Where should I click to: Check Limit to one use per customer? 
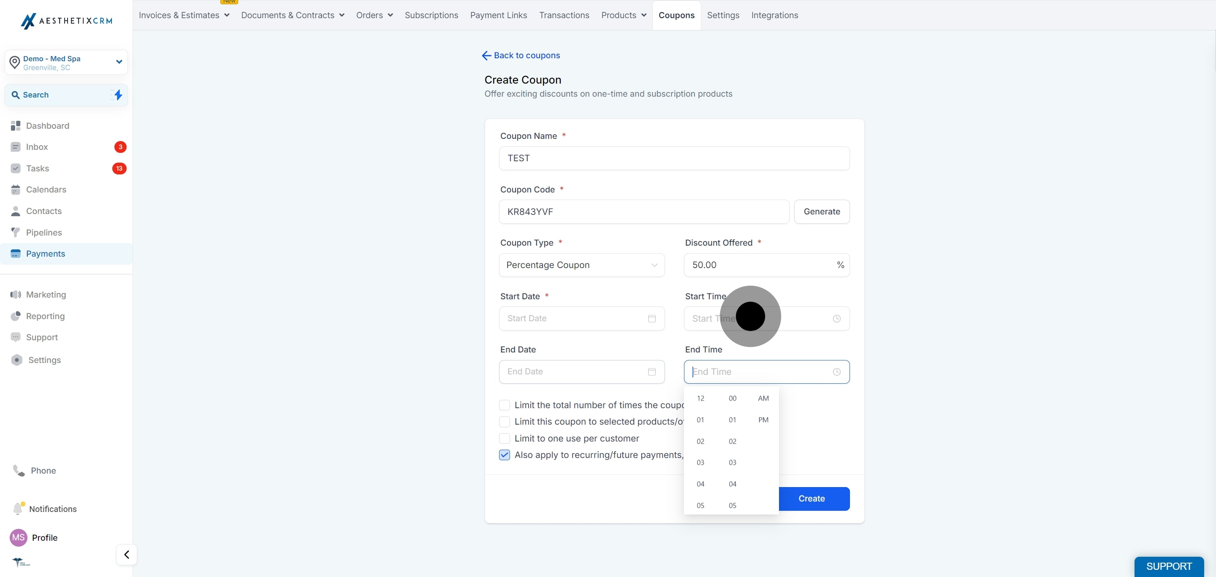point(504,438)
